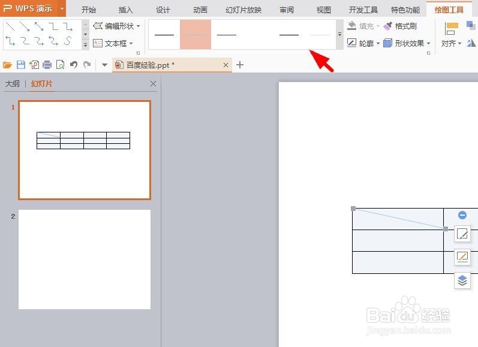Click the printer icon
Screen dimensions: 478x347
click(47, 65)
